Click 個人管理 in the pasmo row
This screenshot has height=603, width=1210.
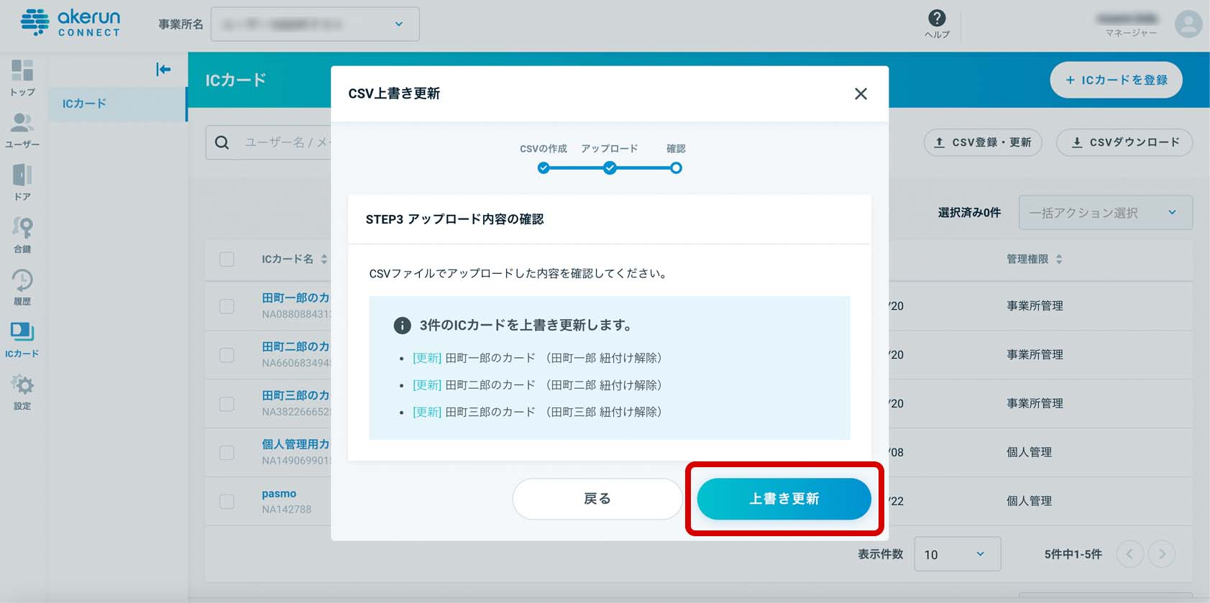[1029, 501]
